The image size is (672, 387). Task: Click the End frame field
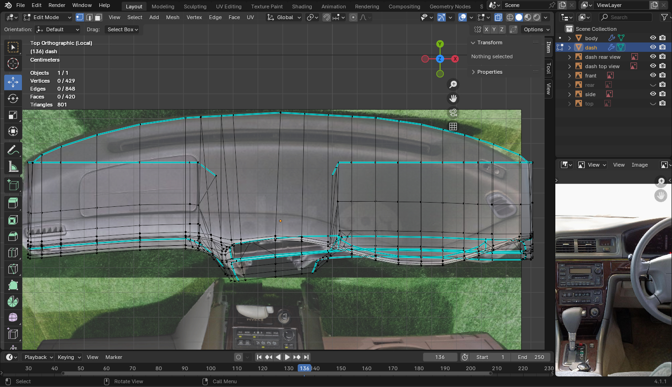tap(531, 357)
